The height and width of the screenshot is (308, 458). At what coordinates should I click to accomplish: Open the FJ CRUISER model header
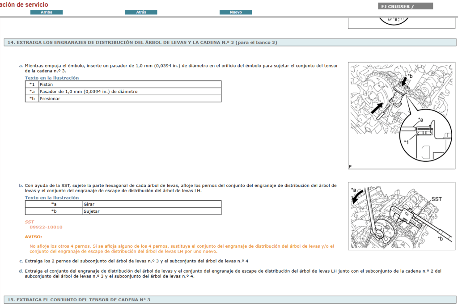tap(405, 6)
